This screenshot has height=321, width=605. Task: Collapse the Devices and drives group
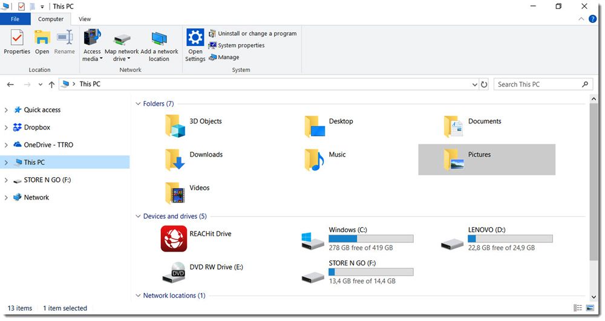click(137, 216)
